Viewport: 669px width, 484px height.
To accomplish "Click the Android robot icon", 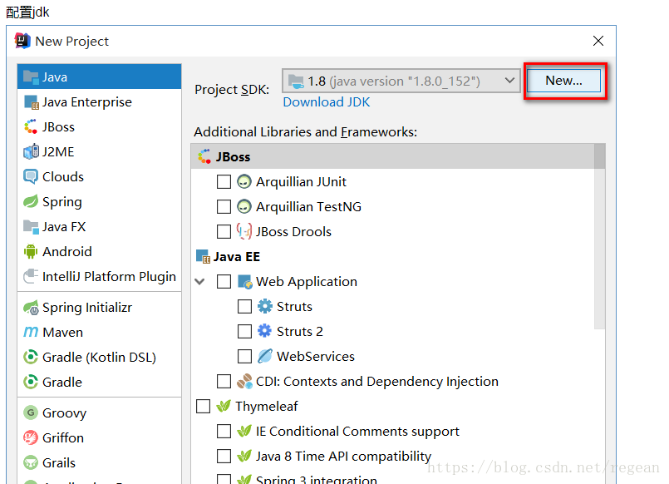I will coord(31,251).
